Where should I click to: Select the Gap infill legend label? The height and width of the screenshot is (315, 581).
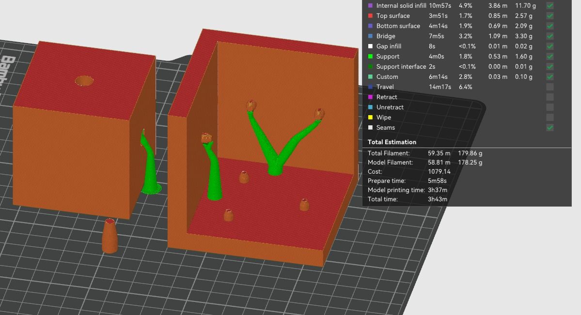389,46
